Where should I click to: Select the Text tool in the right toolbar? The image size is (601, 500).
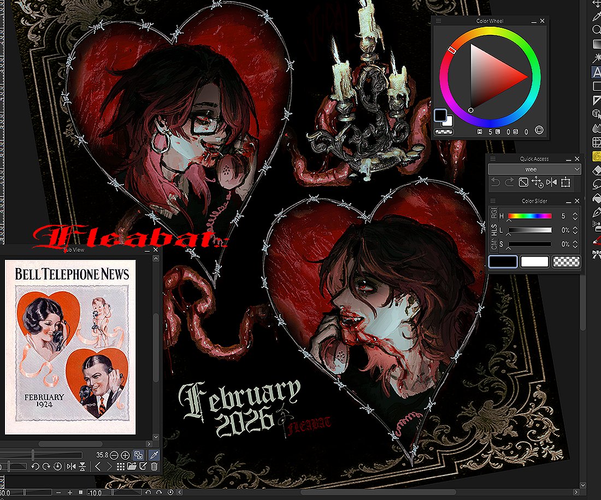pos(597,73)
